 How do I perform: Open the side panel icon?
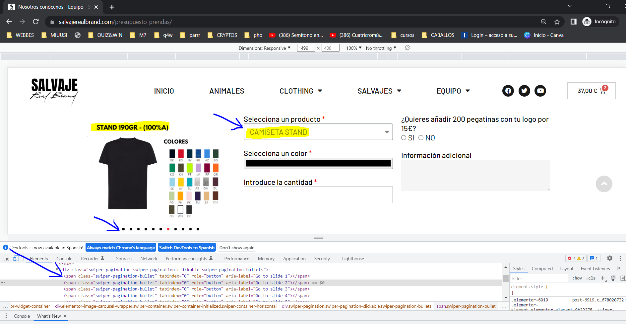[573, 22]
